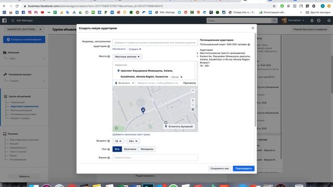Go back in browser history
This screenshot has width=333, height=187.
[5, 6]
